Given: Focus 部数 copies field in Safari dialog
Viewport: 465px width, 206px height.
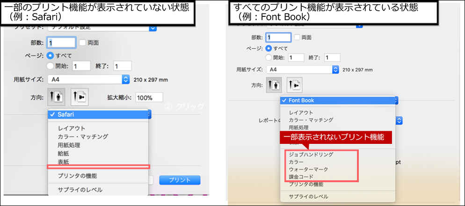Looking at the screenshot, I should click(x=61, y=43).
